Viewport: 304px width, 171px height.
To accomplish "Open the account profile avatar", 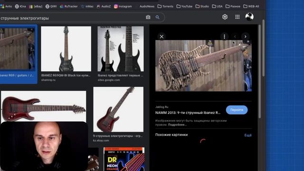I will (x=249, y=17).
